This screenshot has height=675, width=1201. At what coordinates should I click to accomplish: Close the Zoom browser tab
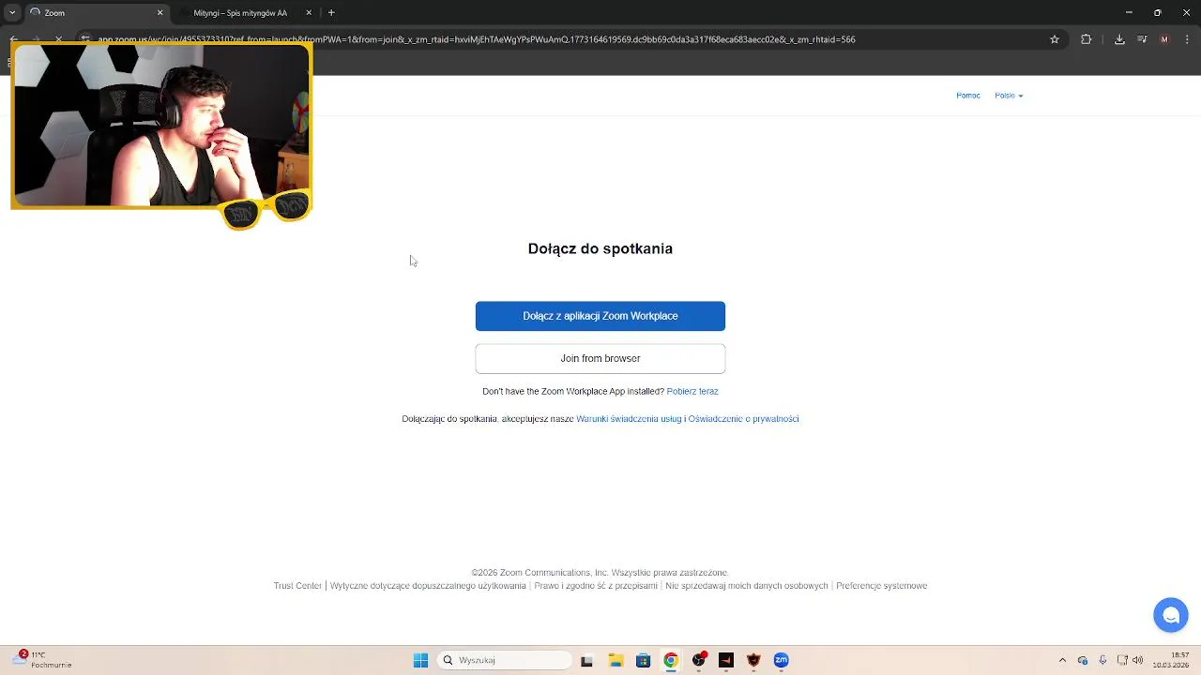(160, 13)
